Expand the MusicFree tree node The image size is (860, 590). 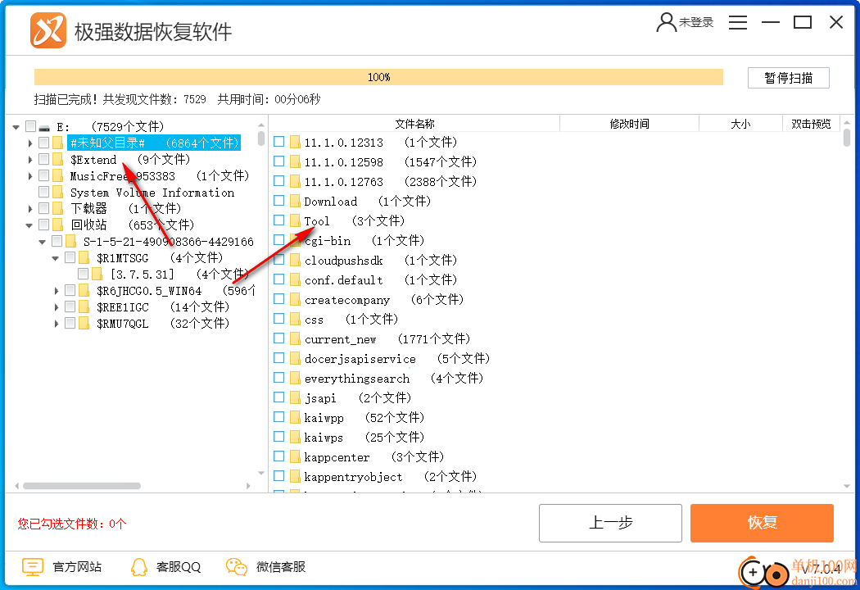pos(30,176)
